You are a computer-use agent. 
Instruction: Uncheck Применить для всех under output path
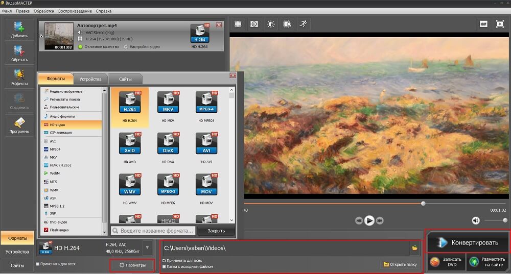(164, 261)
